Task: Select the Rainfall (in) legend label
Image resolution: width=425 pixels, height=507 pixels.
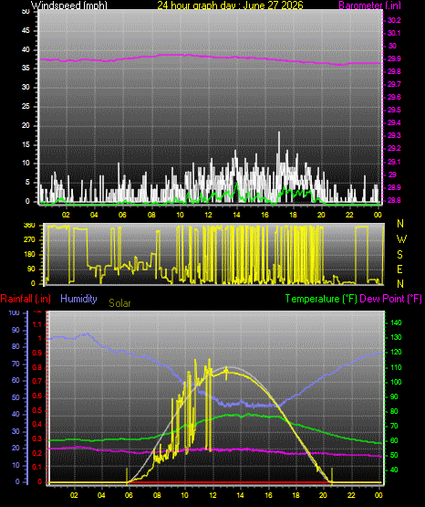Action: tap(26, 299)
